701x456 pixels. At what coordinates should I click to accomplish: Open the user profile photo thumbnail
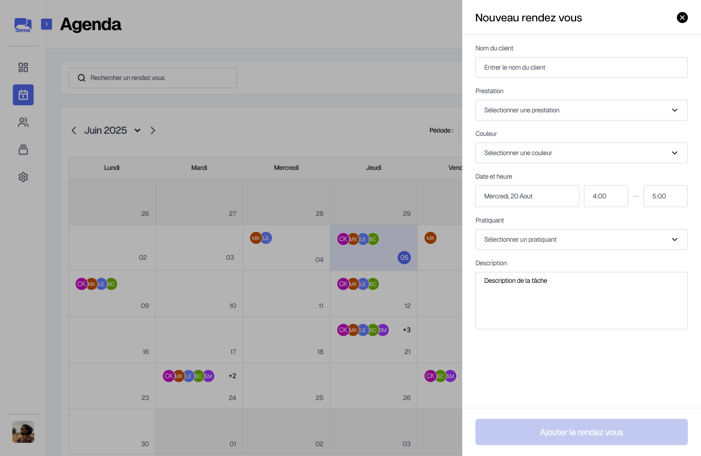(23, 432)
